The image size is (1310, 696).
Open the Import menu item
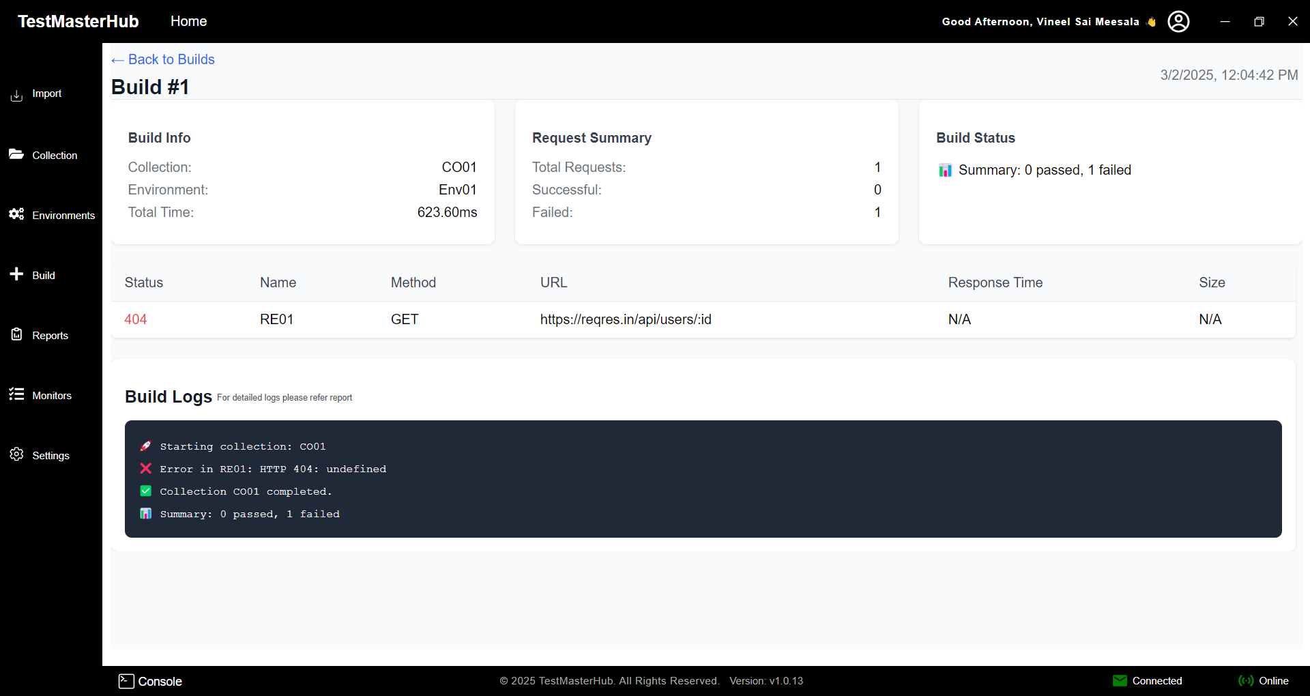(x=47, y=93)
